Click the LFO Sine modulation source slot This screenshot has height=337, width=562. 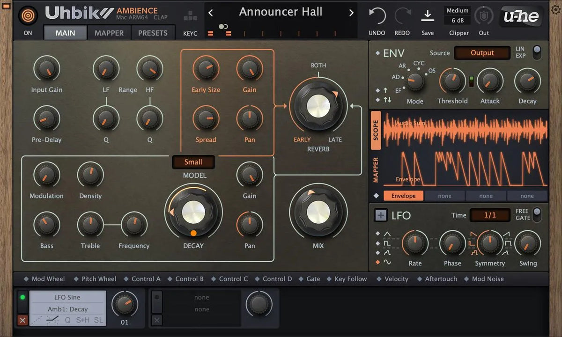(x=67, y=297)
